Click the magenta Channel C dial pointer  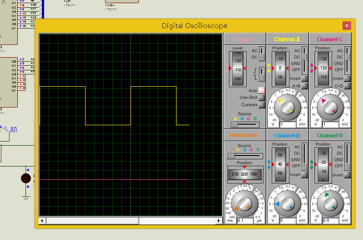pyautogui.click(x=323, y=101)
